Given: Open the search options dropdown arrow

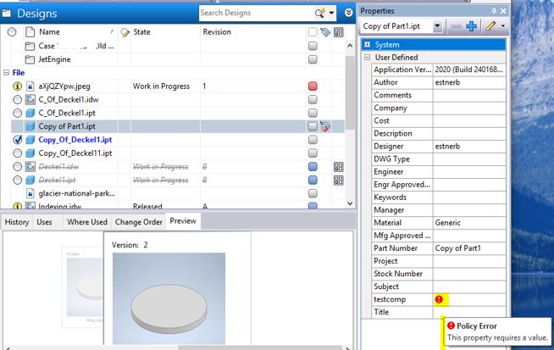Looking at the screenshot, I should click(x=331, y=13).
